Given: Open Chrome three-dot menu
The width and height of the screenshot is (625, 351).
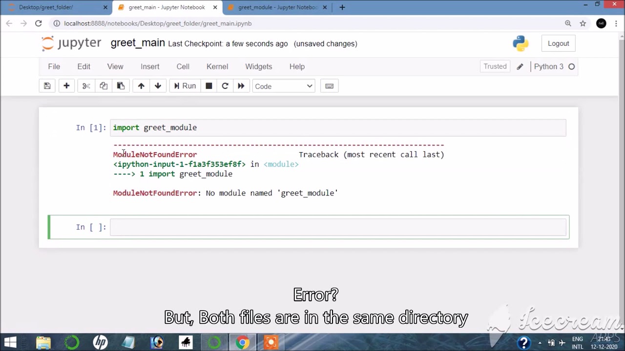Looking at the screenshot, I should click(616, 23).
